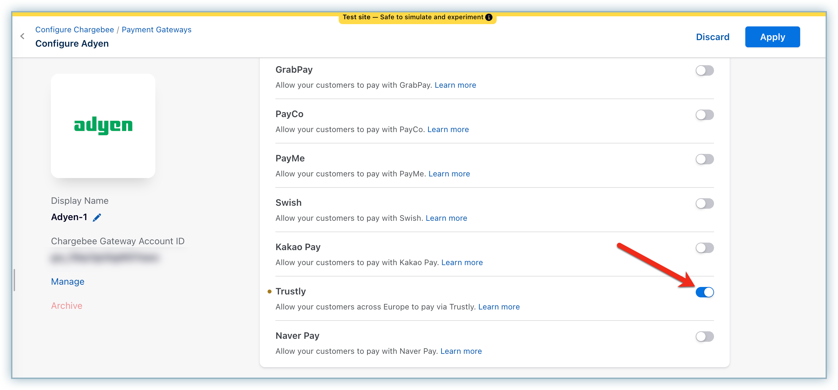Open Trustly Learn more link
Image resolution: width=838 pixels, height=390 pixels.
coord(499,307)
